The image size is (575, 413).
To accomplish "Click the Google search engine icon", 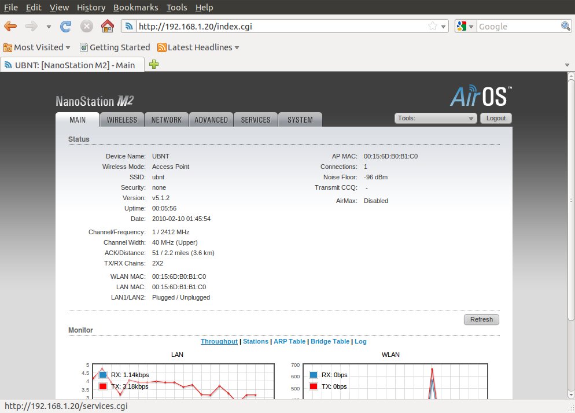I will 462,26.
